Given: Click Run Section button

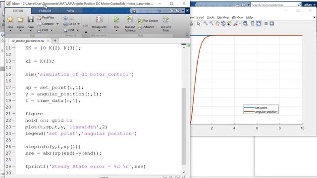Looking at the screenshot, I should [148, 21].
